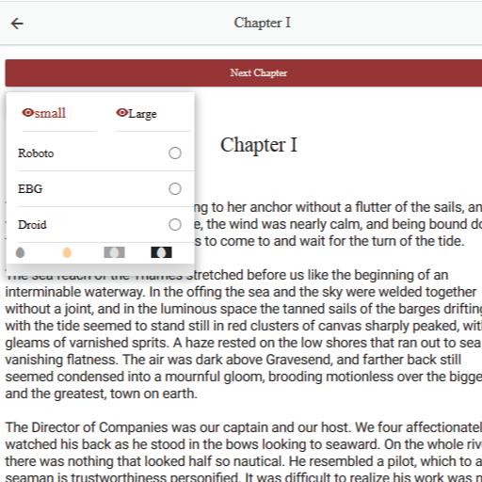The width and height of the screenshot is (482, 482).
Task: Select the Roboto font radio button
Action: click(175, 153)
